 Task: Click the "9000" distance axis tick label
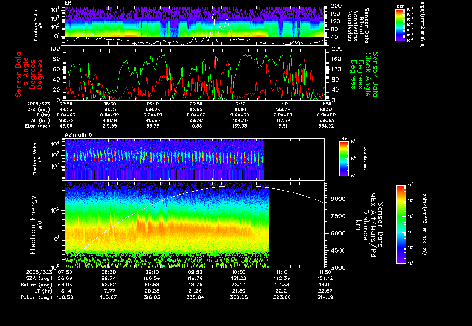338,199
